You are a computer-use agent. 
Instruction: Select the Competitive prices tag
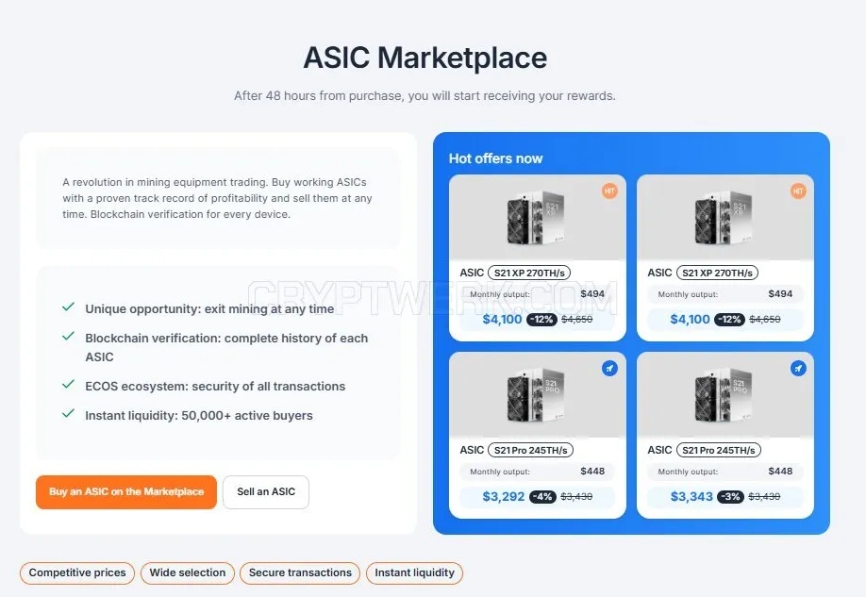point(77,573)
